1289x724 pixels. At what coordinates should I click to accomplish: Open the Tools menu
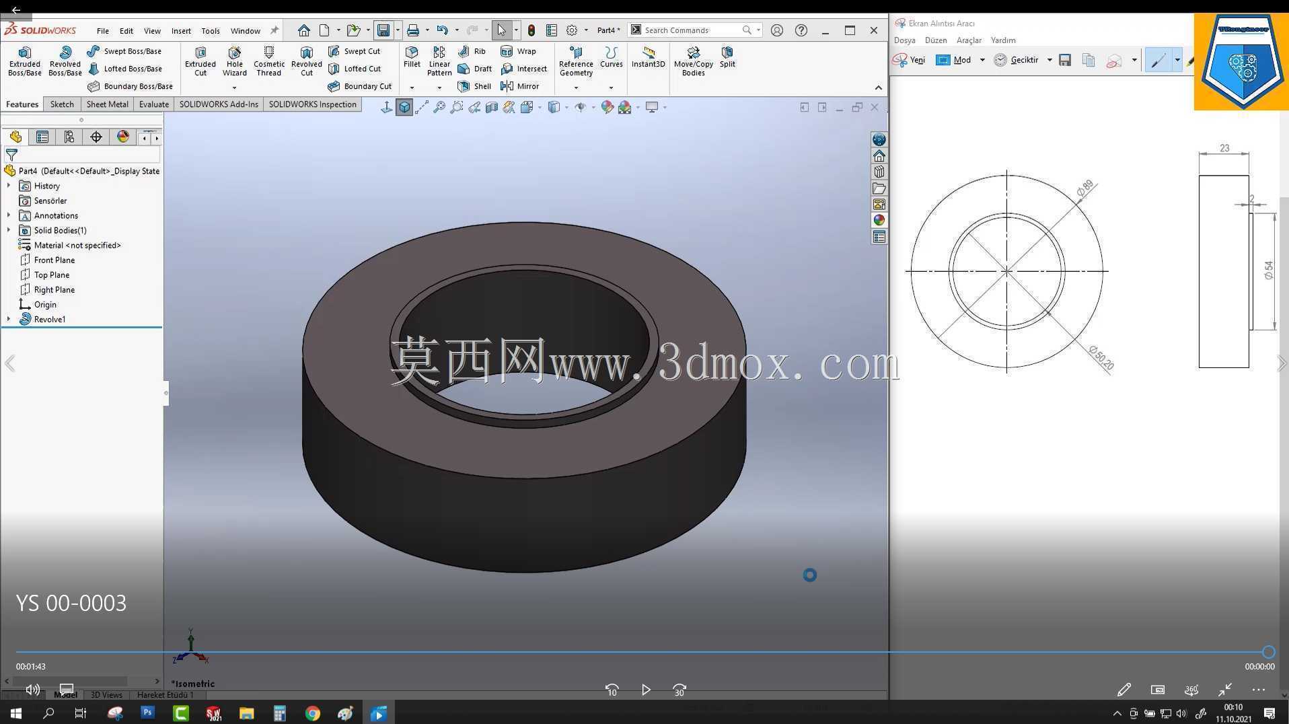[210, 31]
